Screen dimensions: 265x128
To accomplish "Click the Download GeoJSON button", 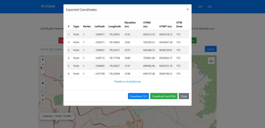I will 164,96.
